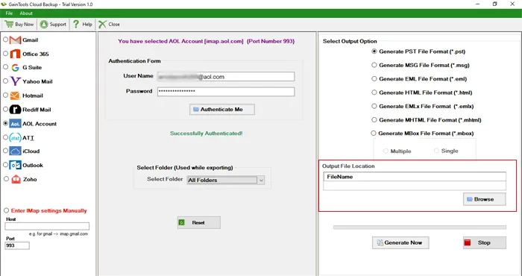
Task: Expand the Select Folder dropdown arrow
Action: point(261,180)
